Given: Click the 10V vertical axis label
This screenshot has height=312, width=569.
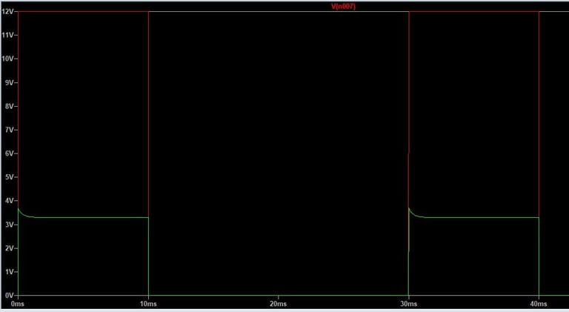Looking at the screenshot, I should (7, 59).
